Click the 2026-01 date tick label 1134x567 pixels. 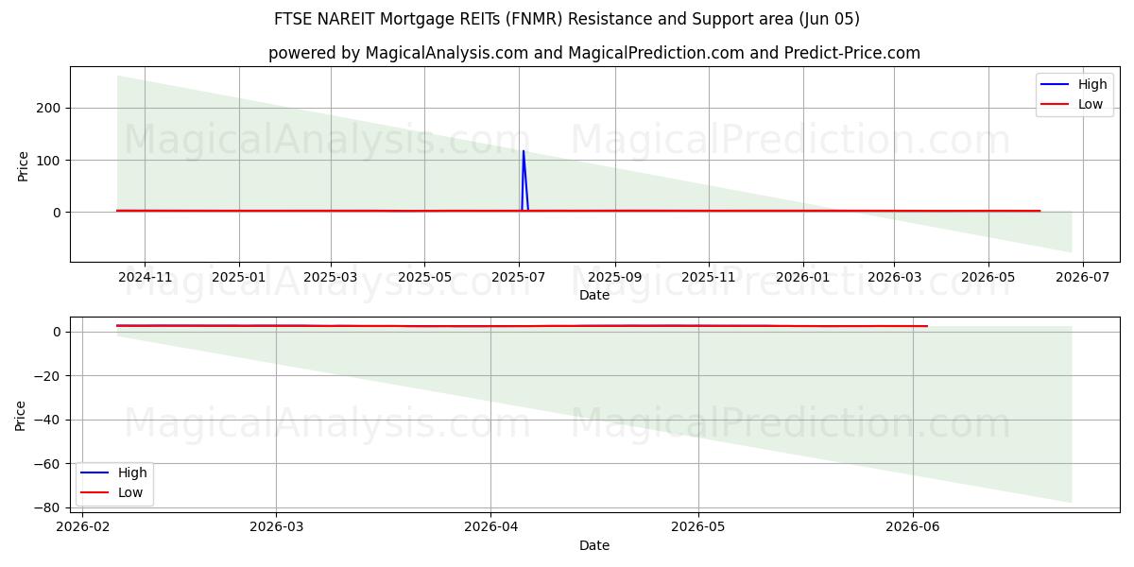[803, 278]
